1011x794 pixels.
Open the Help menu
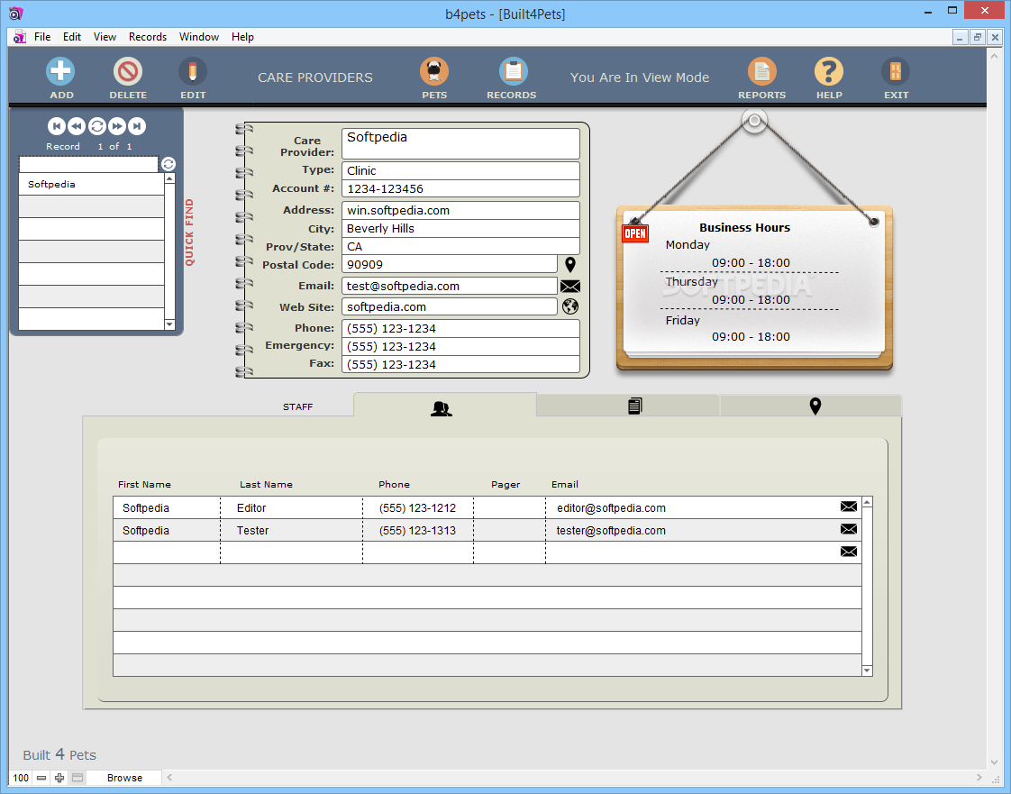(x=242, y=37)
